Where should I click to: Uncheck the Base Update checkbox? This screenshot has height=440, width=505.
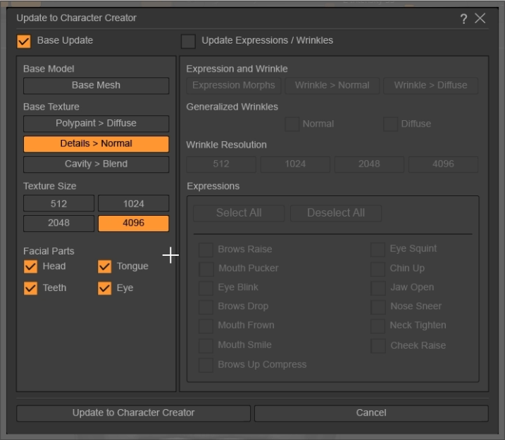click(24, 41)
